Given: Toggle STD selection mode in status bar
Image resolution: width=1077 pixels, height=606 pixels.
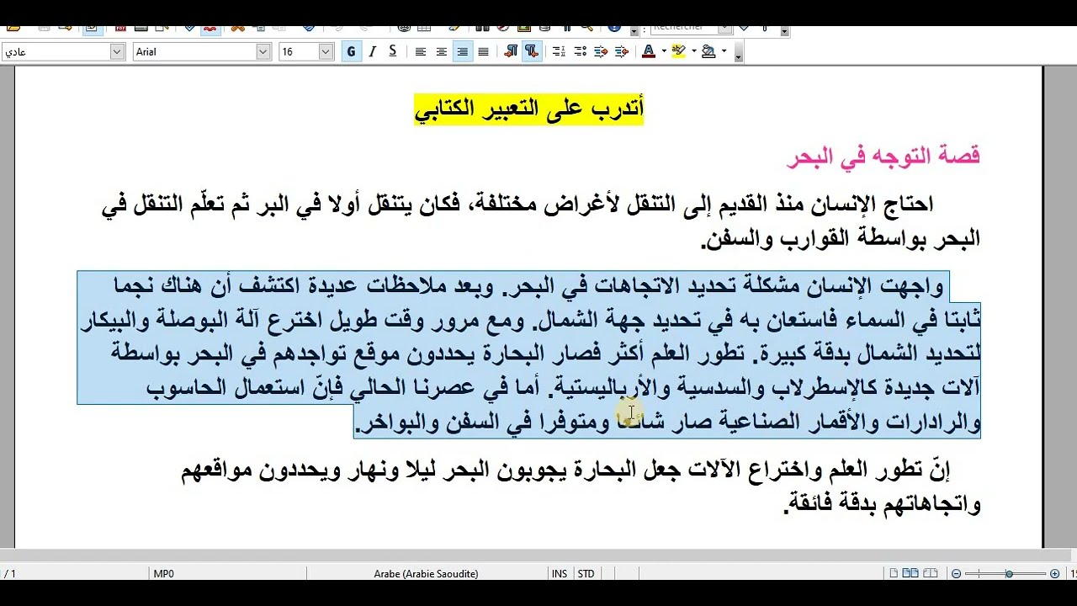Looking at the screenshot, I should pos(586,573).
